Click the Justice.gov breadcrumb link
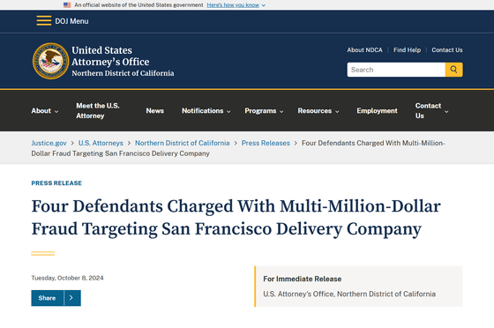The width and height of the screenshot is (494, 328). click(x=49, y=143)
